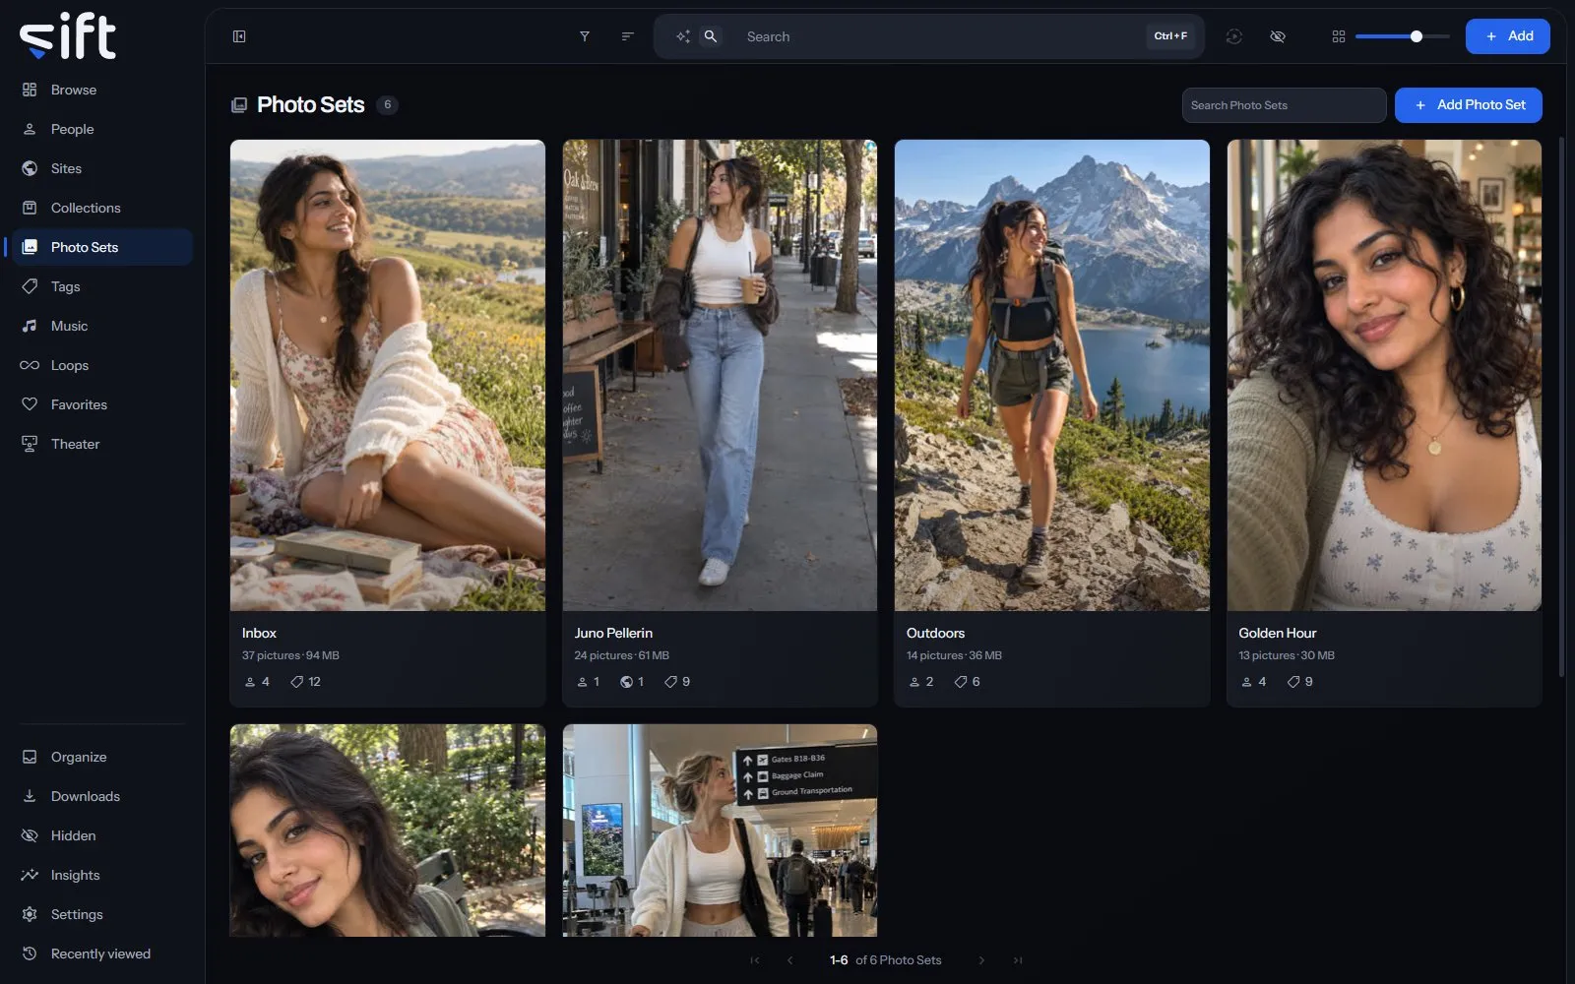
Task: Open the Golden Hour photo set thumbnail
Action: point(1384,375)
